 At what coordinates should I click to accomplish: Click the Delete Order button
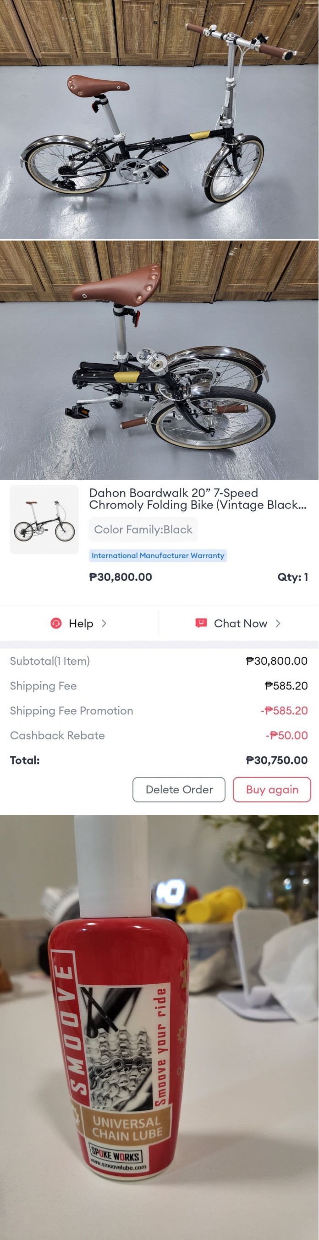point(179,790)
